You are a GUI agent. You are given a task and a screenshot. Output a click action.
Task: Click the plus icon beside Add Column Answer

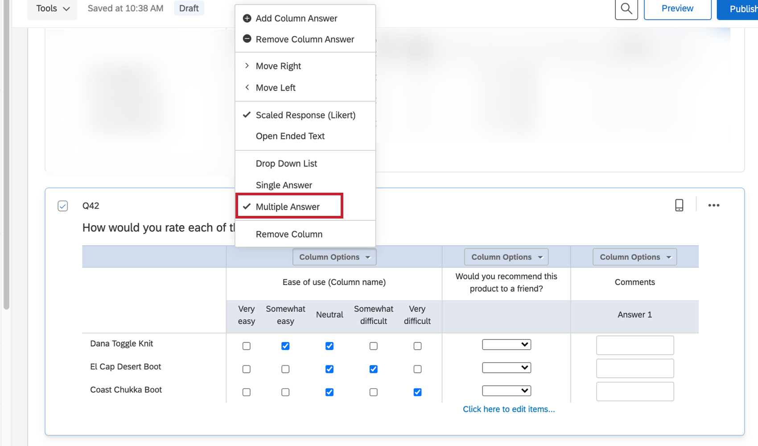tap(247, 18)
